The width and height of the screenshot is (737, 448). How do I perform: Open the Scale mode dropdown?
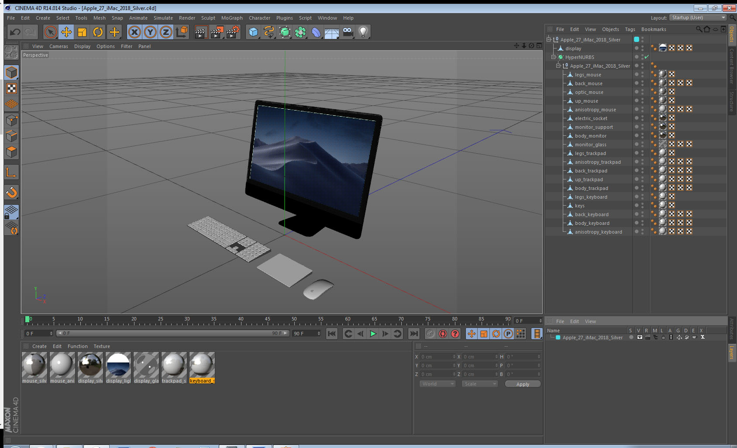[480, 384]
